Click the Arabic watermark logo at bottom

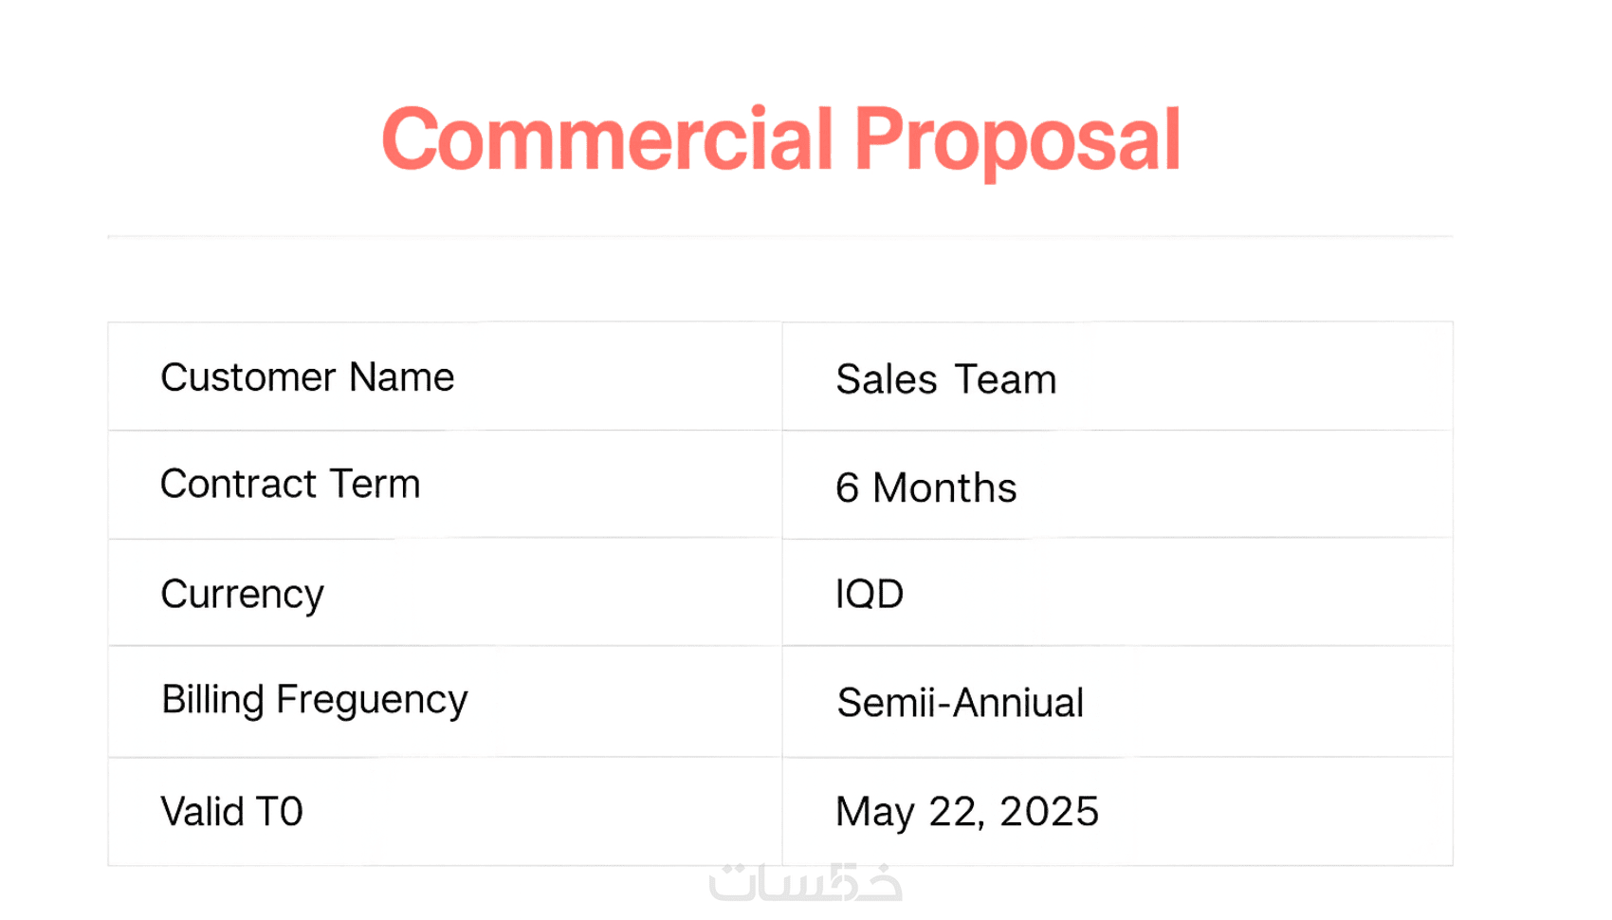pos(805,882)
